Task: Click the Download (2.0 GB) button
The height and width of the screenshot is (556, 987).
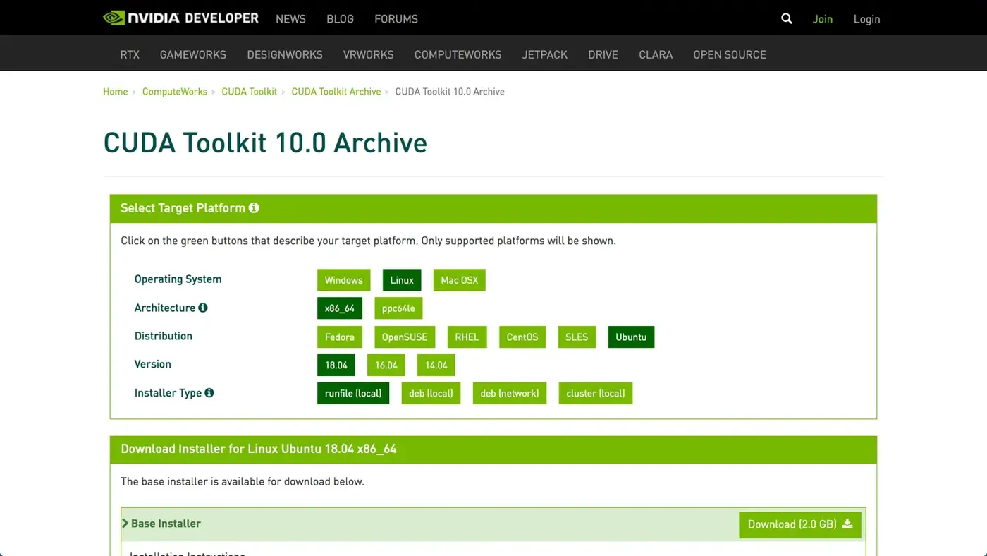Action: [800, 524]
